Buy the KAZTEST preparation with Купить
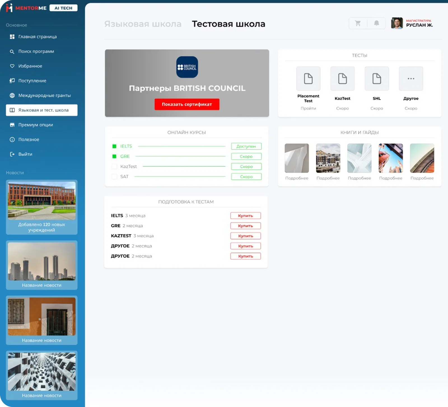The height and width of the screenshot is (407, 448). (246, 236)
